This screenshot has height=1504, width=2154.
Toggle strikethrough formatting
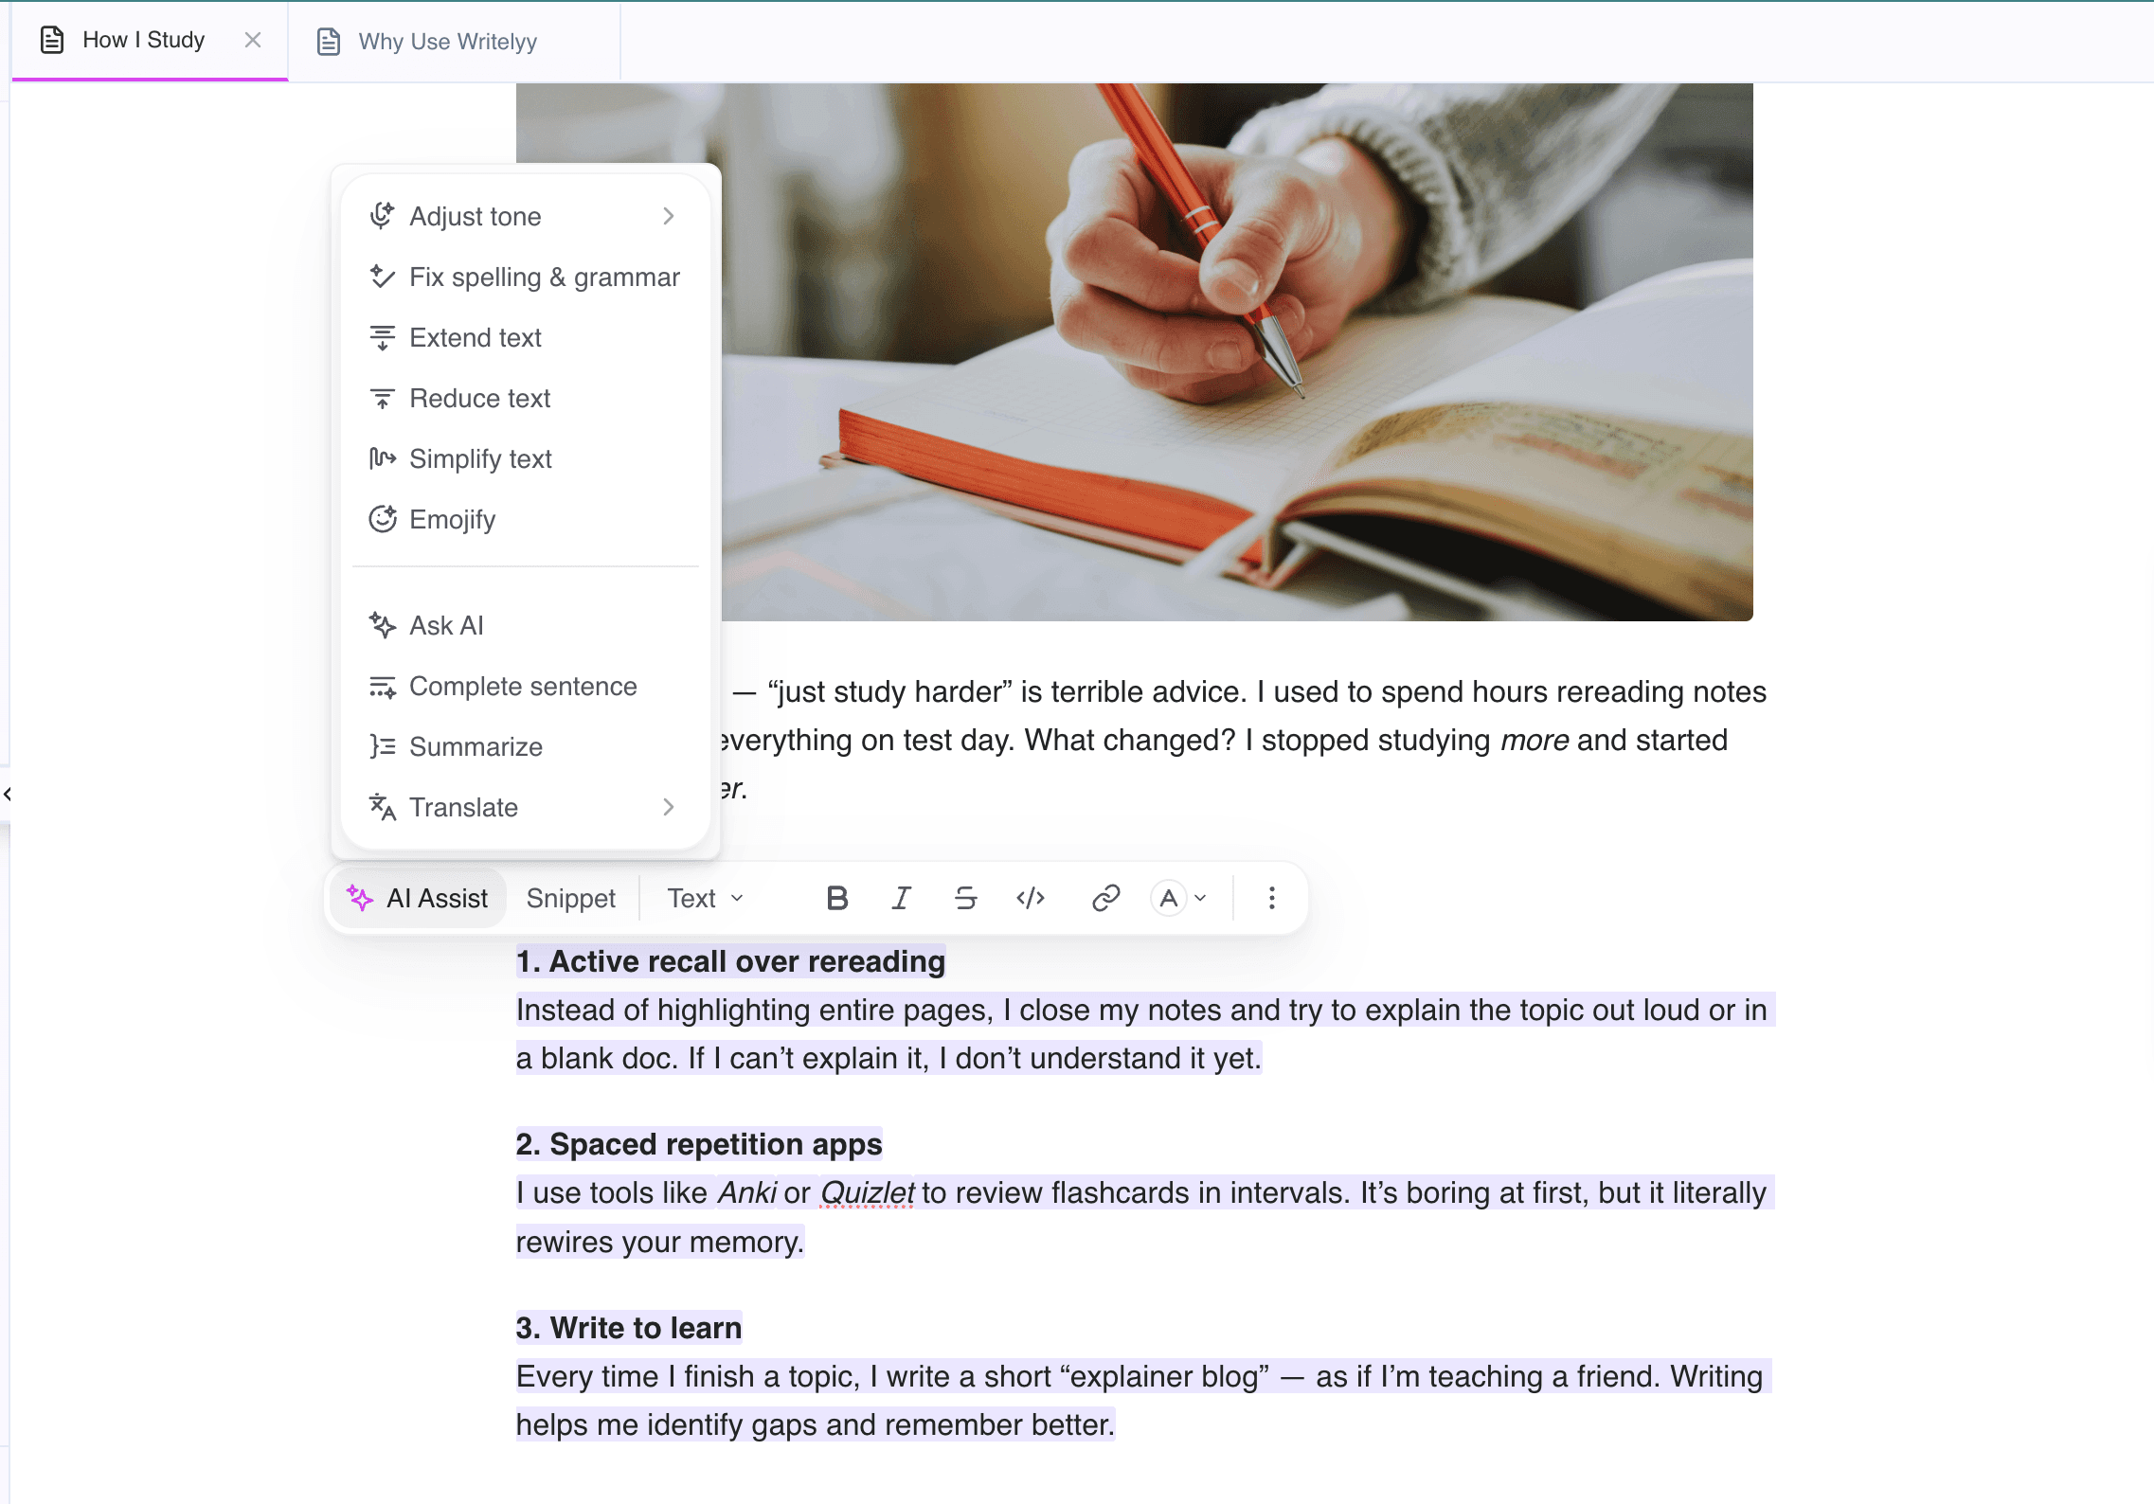[965, 898]
